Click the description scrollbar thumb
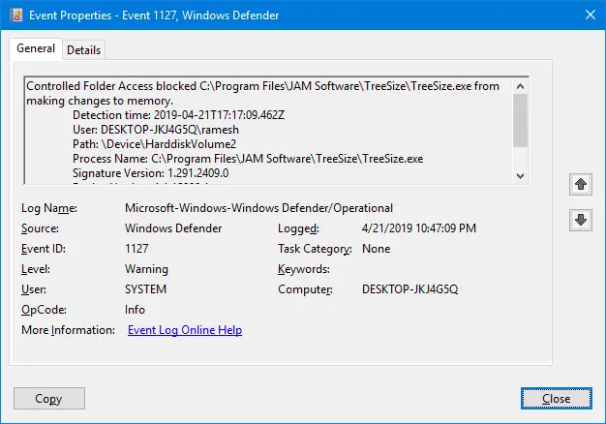Screen dimensions: 606x424 (520, 121)
